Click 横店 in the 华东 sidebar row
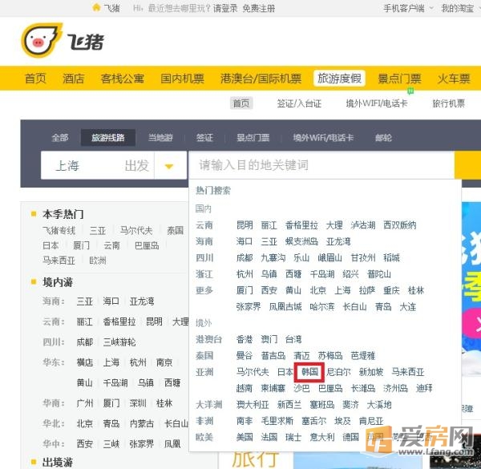This screenshot has width=481, height=469. (85, 362)
